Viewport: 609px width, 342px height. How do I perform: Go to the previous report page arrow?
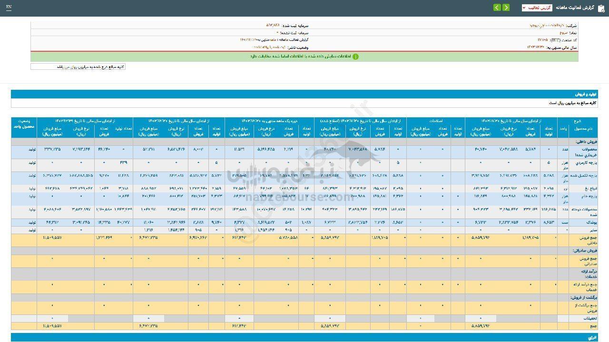pos(506,8)
